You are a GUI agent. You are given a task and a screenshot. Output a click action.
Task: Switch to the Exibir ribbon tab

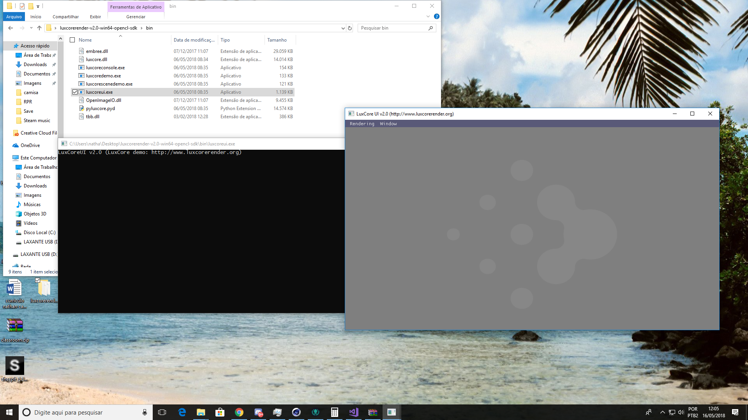pyautogui.click(x=95, y=17)
